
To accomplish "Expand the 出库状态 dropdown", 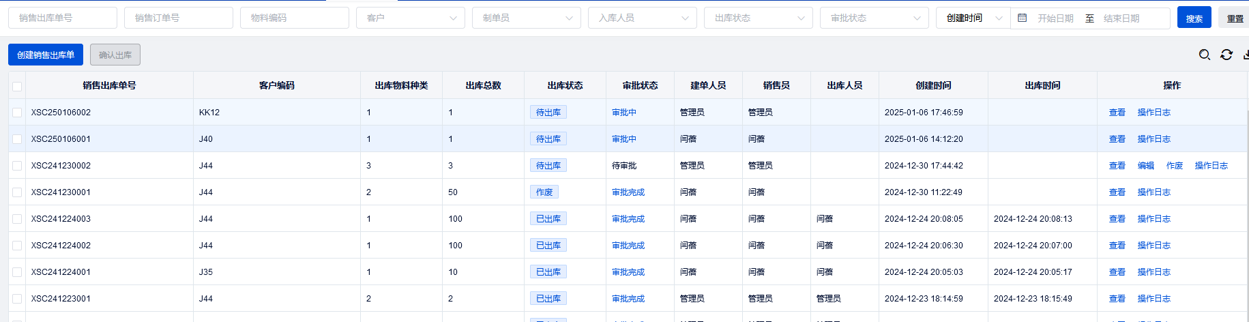I will (x=758, y=18).
